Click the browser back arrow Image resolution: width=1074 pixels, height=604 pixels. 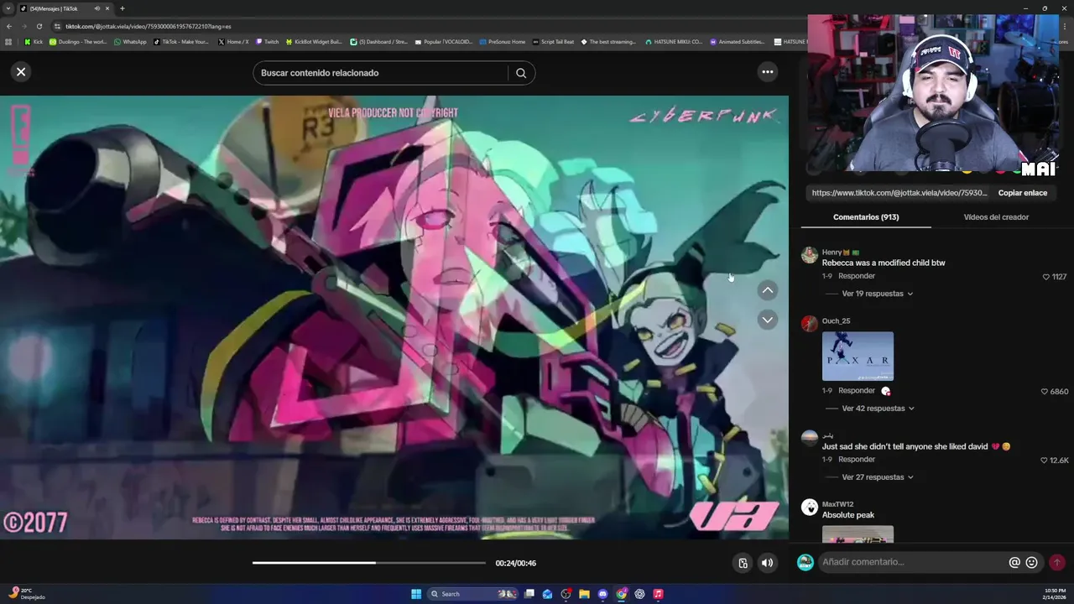(9, 26)
